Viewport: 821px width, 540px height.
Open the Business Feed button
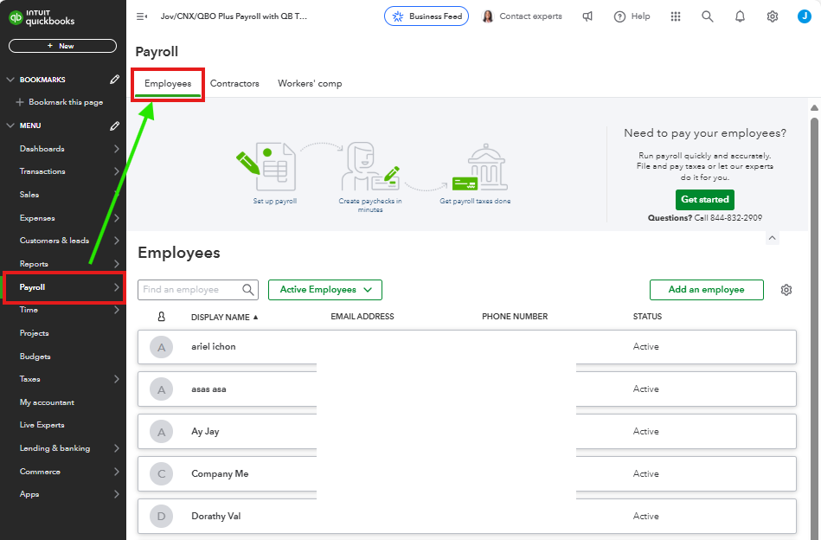427,16
